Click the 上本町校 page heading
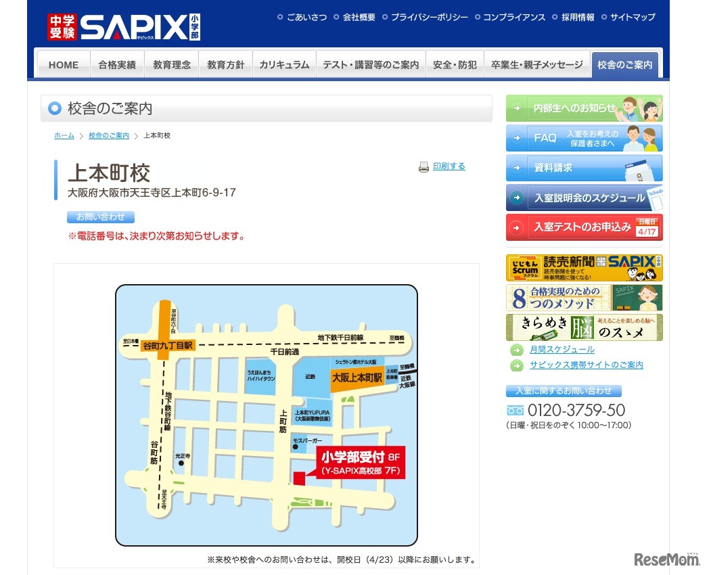709x575 pixels. [x=109, y=173]
